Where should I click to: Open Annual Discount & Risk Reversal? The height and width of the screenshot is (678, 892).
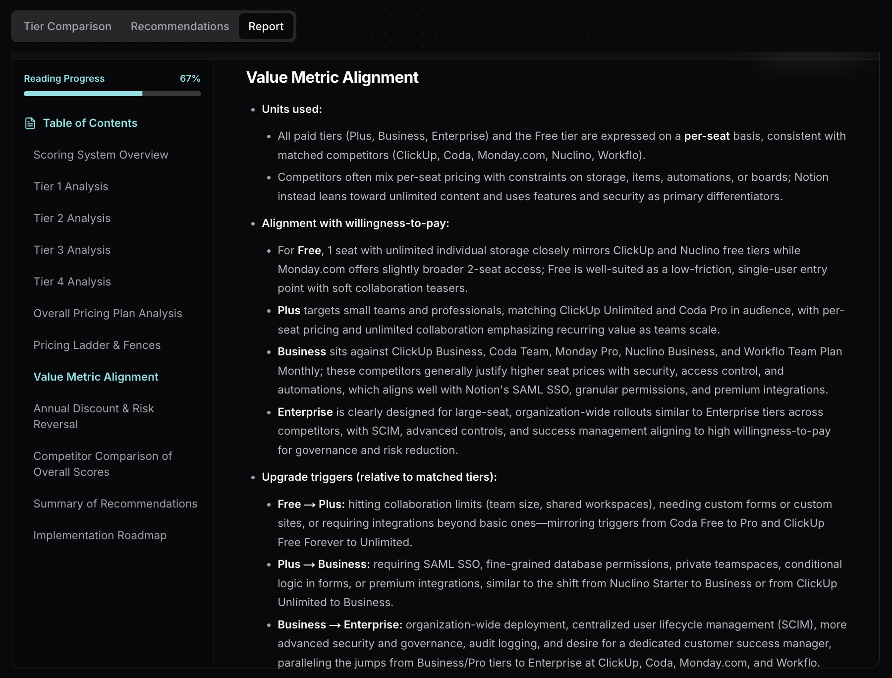pyautogui.click(x=94, y=416)
